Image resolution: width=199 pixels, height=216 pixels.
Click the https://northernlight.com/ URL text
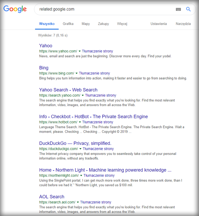point(59,175)
